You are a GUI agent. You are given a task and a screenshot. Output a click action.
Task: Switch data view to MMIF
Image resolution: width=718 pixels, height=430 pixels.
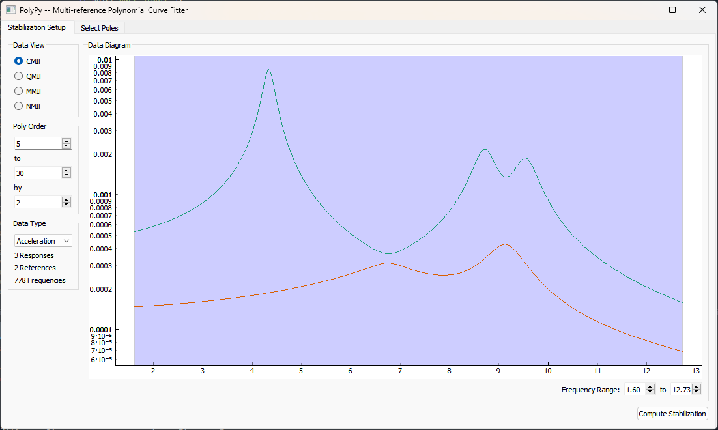[19, 91]
